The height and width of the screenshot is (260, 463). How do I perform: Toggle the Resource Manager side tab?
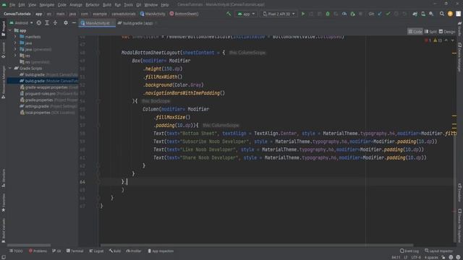coord(3,82)
